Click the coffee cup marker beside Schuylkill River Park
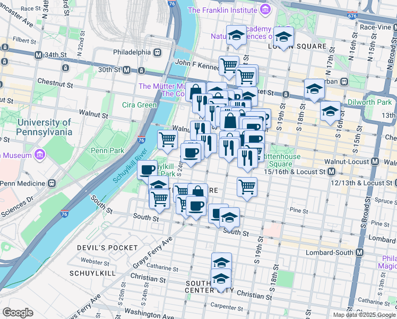397x319 pixels. [147, 171]
